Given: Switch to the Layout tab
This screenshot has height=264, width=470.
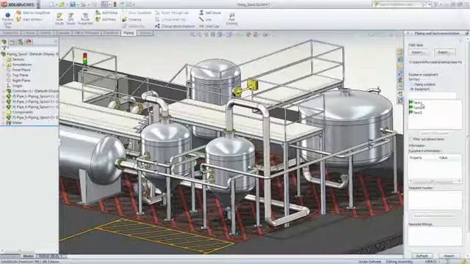Looking at the screenshot, I should (x=29, y=33).
